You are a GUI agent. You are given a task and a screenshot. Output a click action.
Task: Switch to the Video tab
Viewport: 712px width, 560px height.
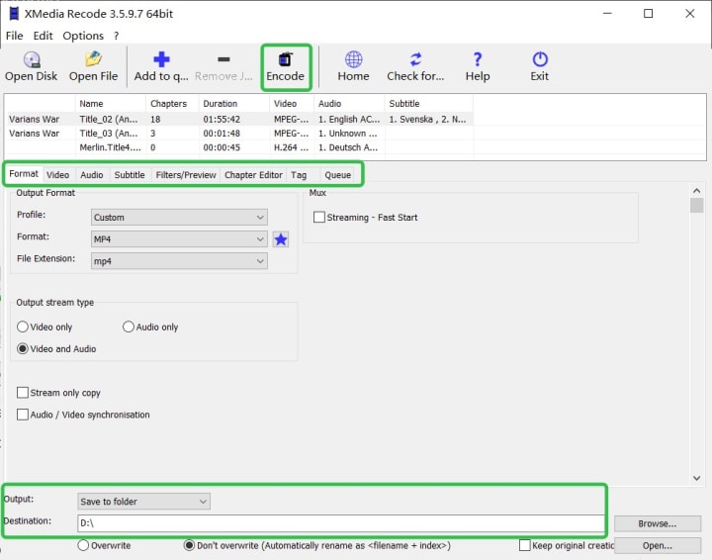[x=57, y=175]
